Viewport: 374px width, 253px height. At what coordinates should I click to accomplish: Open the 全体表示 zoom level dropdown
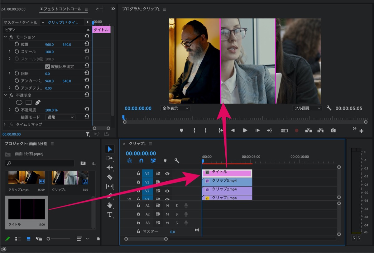[175, 108]
